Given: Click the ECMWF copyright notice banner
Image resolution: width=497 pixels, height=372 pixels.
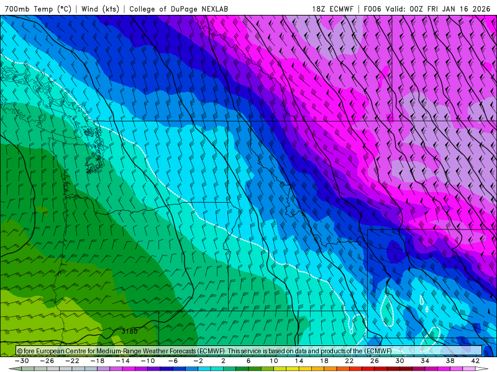Looking at the screenshot, I should click(249, 351).
